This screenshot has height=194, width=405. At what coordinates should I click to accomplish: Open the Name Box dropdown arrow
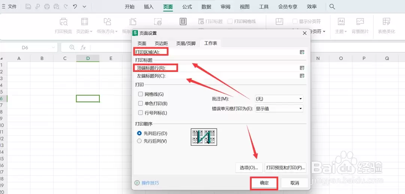(54, 48)
